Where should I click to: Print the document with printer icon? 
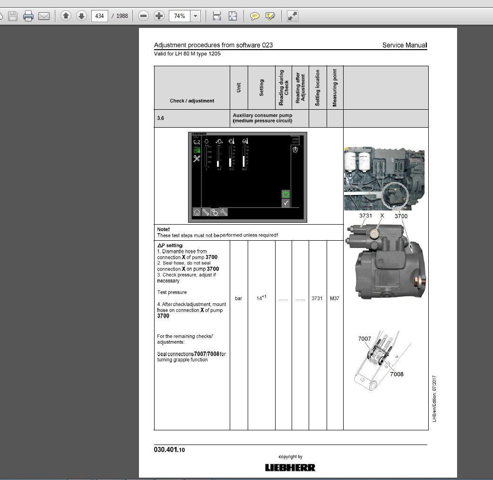(28, 16)
